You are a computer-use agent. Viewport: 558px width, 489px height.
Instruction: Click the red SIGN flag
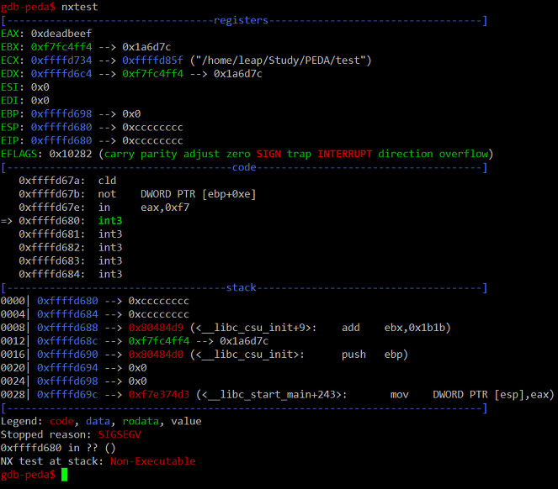268,154
